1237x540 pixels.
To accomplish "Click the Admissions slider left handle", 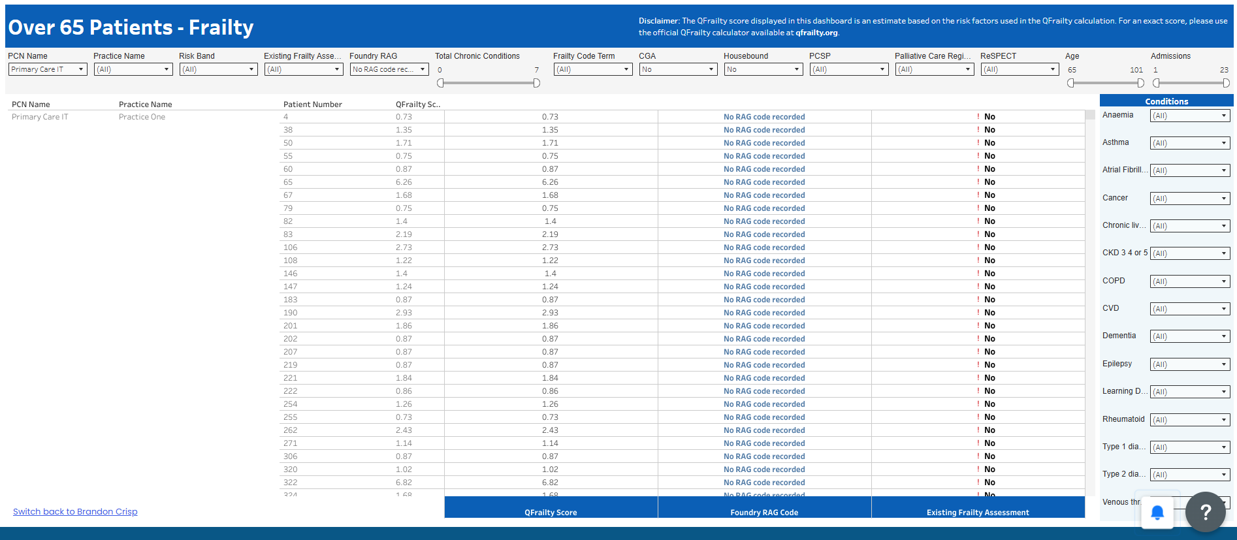I will (x=1157, y=83).
